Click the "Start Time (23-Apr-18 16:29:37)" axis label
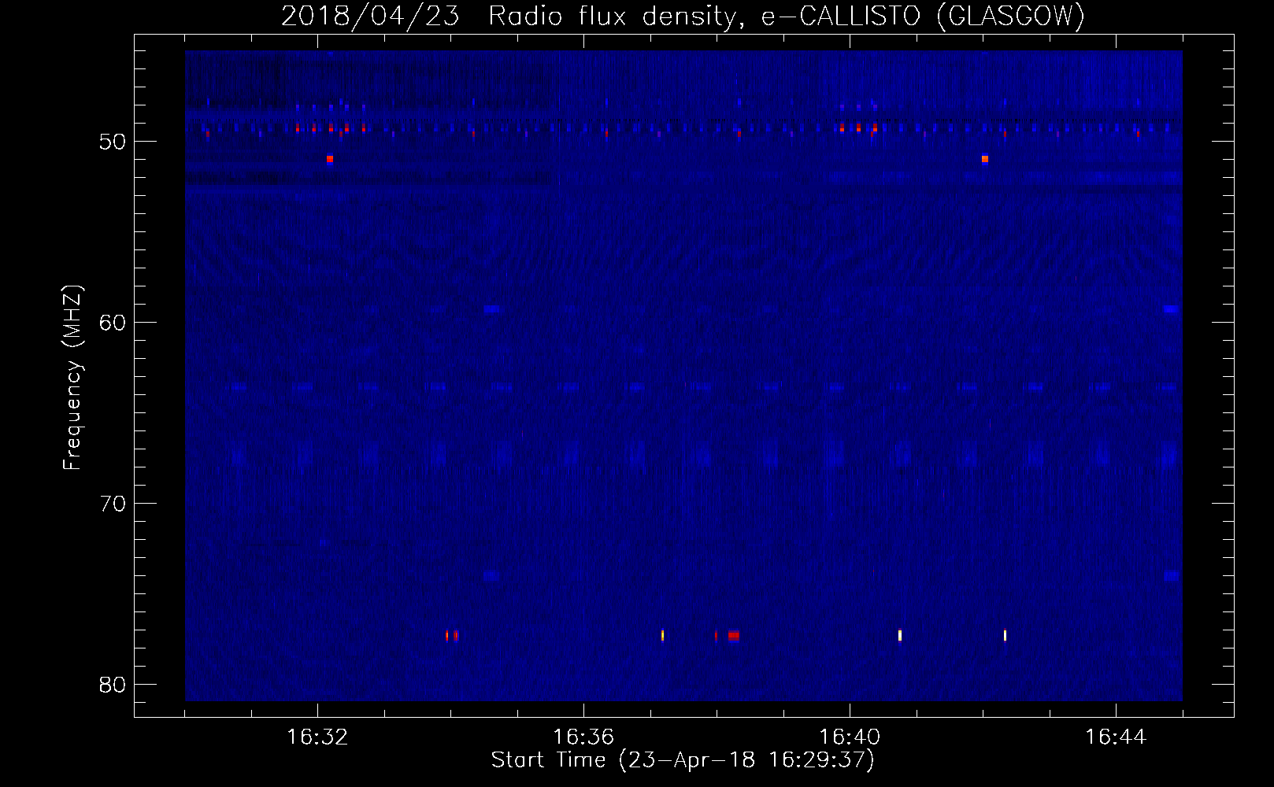 click(x=683, y=760)
